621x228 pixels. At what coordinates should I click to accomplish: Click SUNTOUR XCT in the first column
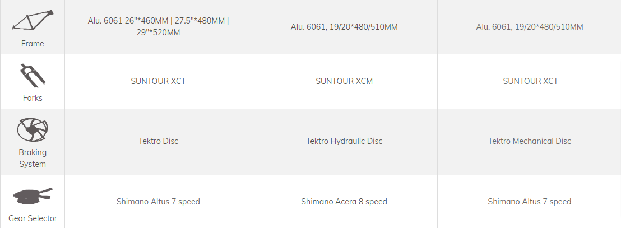(158, 81)
